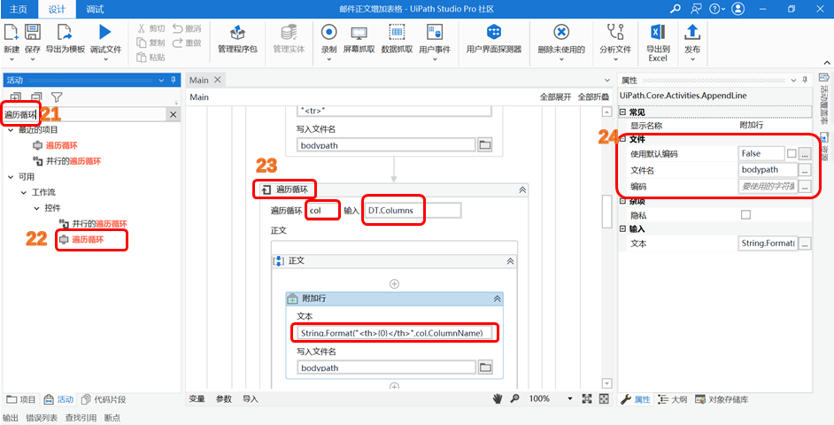The width and height of the screenshot is (834, 425).
Task: Browse folder for lower bodypath file field
Action: (484, 367)
